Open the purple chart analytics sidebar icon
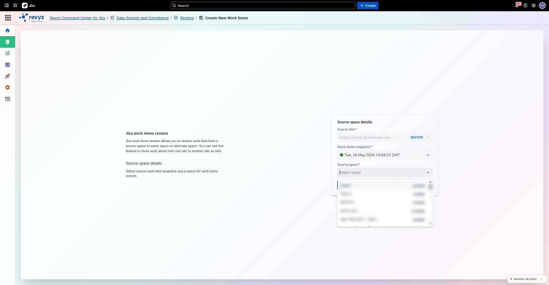The image size is (549, 285). click(x=8, y=65)
